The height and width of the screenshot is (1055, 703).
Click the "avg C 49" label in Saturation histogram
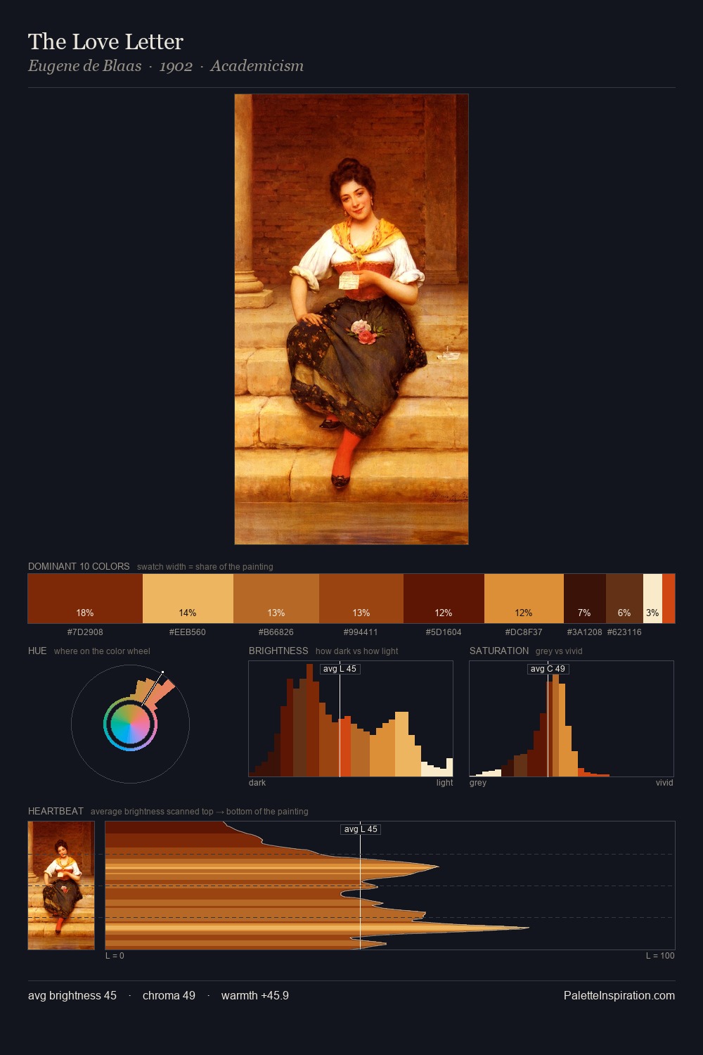coord(548,669)
